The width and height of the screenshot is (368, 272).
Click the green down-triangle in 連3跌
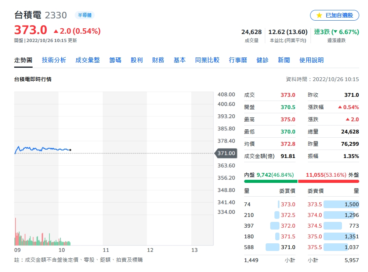(335, 32)
